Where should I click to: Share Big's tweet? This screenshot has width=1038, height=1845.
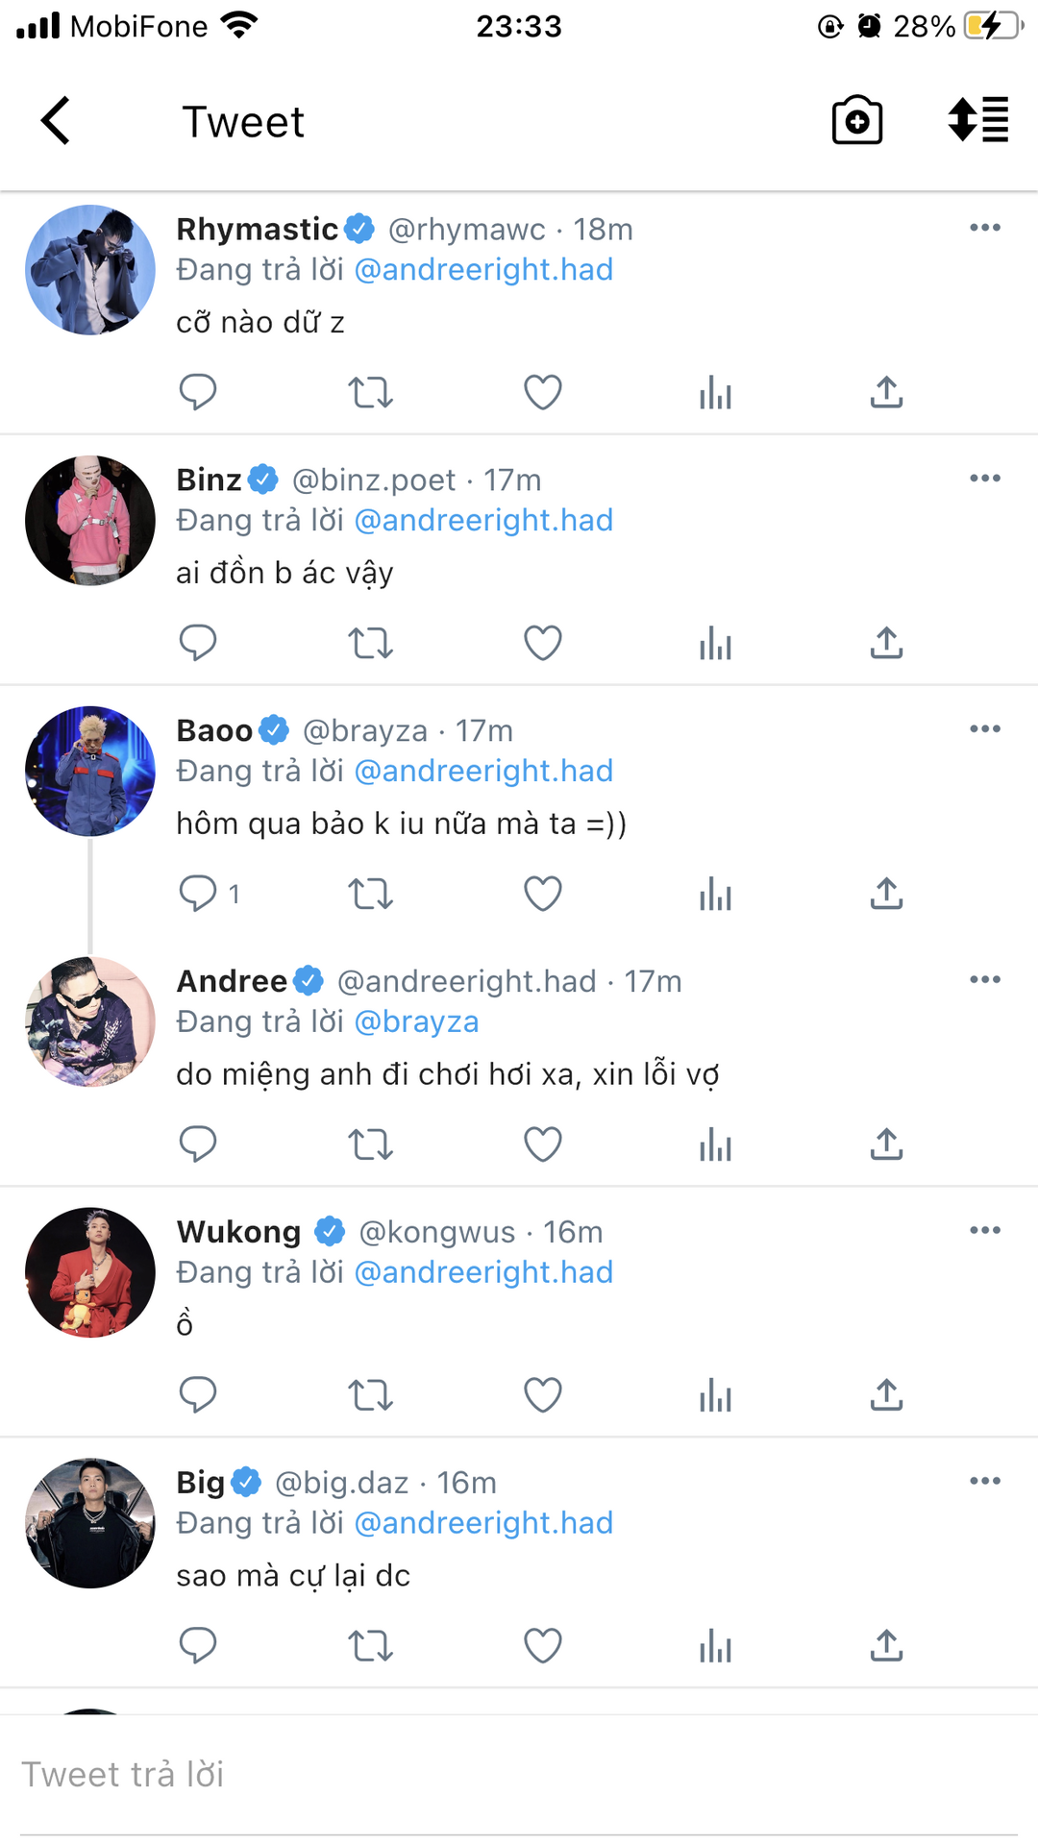[x=886, y=1646]
